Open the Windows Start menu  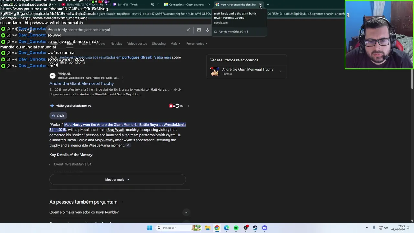149,228
